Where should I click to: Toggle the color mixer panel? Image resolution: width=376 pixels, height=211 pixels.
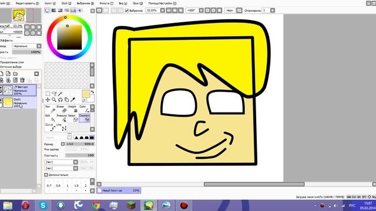tap(66, 11)
